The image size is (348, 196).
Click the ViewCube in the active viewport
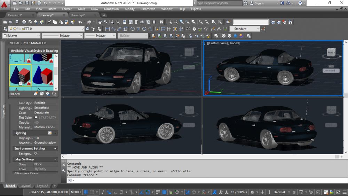[x=331, y=52]
